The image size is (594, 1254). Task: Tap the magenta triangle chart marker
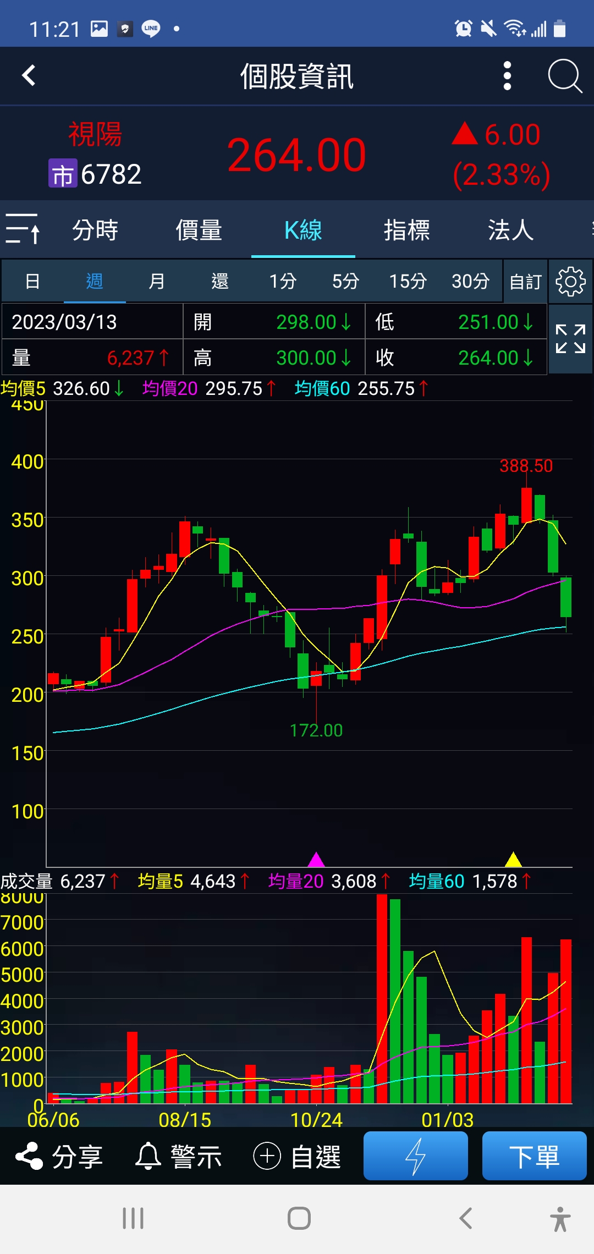316,859
